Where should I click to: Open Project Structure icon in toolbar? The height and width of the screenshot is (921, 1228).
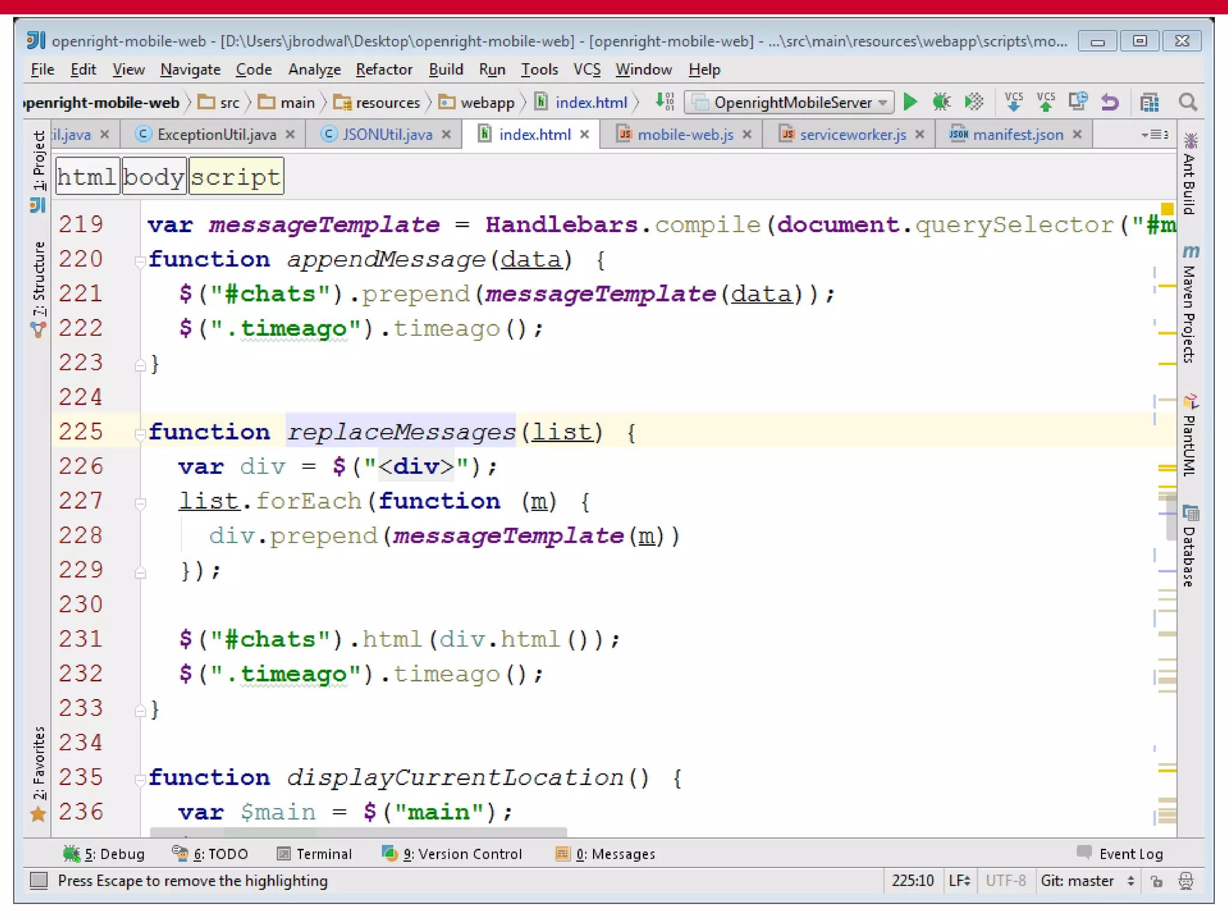click(x=1149, y=103)
